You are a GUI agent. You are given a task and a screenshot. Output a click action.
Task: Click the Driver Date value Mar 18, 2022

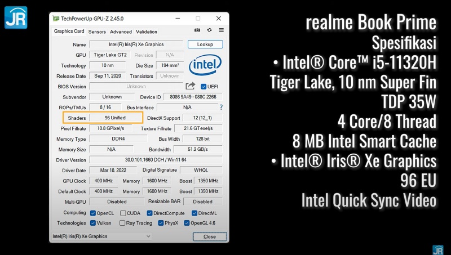[x=113, y=170]
